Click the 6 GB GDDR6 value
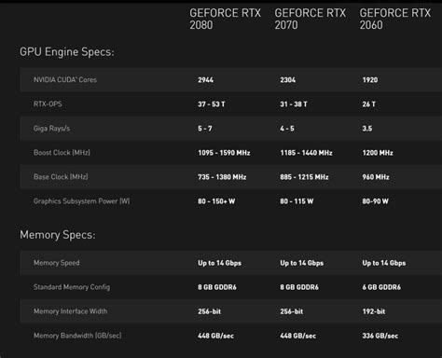The width and height of the screenshot is (442, 358). [x=381, y=287]
